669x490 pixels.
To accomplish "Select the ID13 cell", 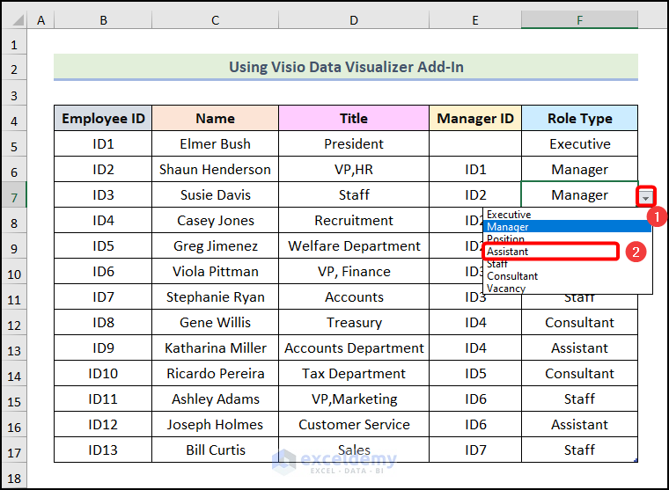I will pos(103,450).
